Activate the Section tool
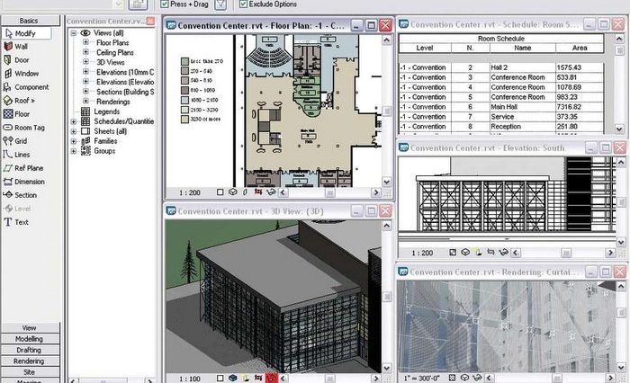The height and width of the screenshot is (383, 630). coord(25,195)
